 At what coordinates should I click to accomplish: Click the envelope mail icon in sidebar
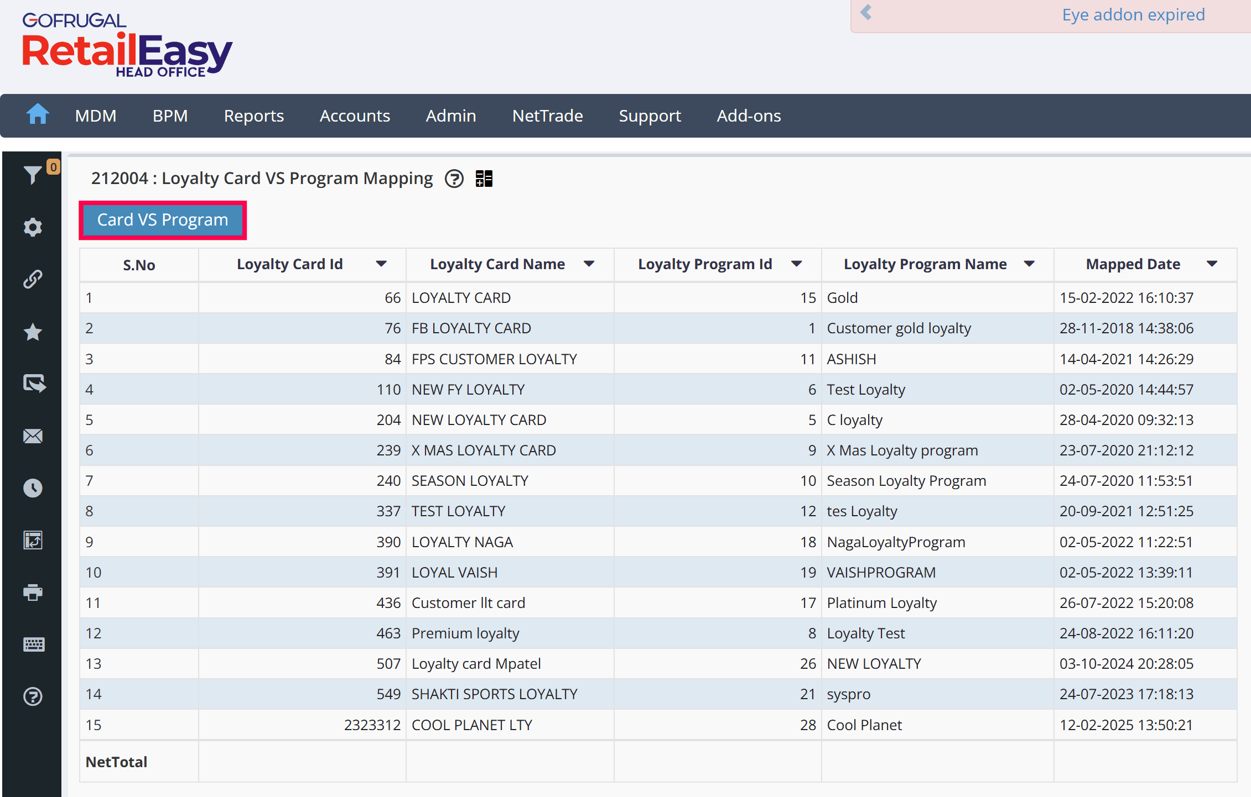click(x=33, y=436)
